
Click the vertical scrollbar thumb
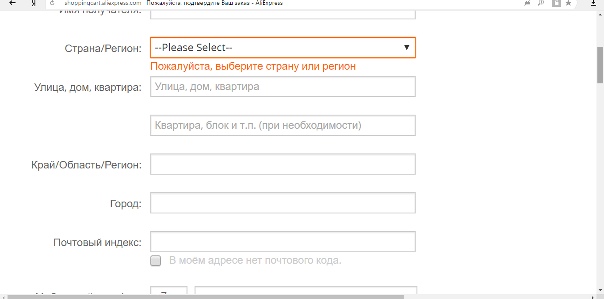(x=600, y=65)
